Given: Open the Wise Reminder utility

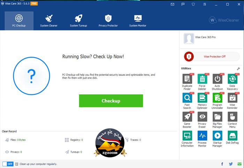Looking at the screenshot, I should point(232,101).
